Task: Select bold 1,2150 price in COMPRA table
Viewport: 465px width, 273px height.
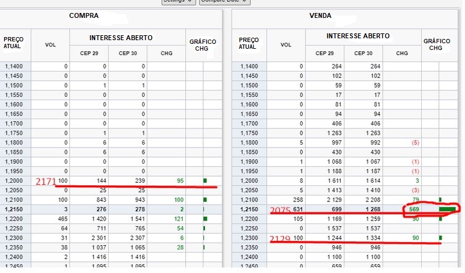Action: click(x=15, y=209)
